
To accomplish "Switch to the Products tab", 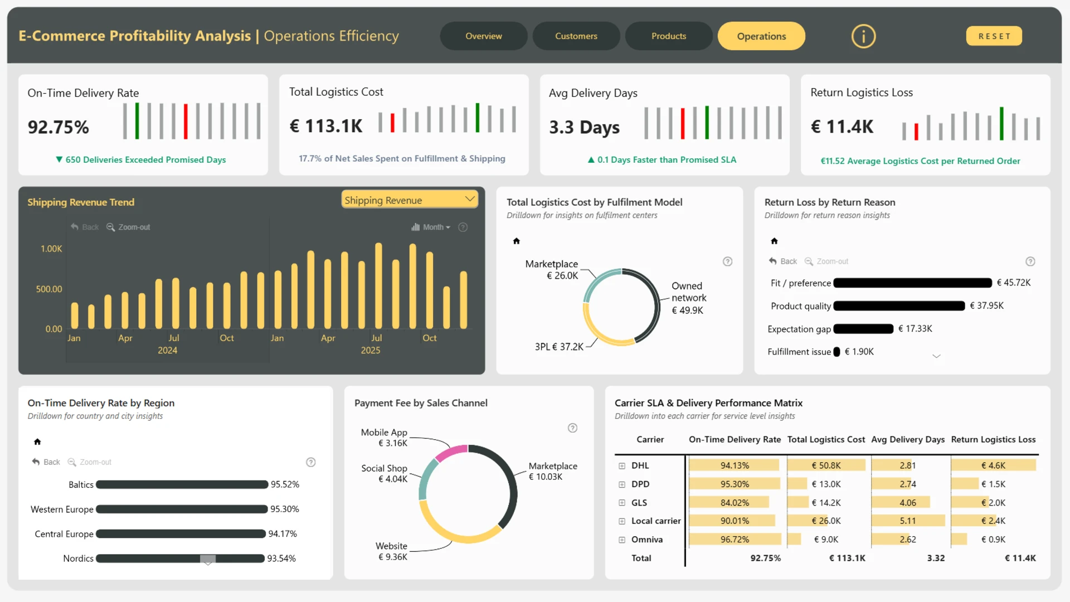I will click(x=669, y=36).
